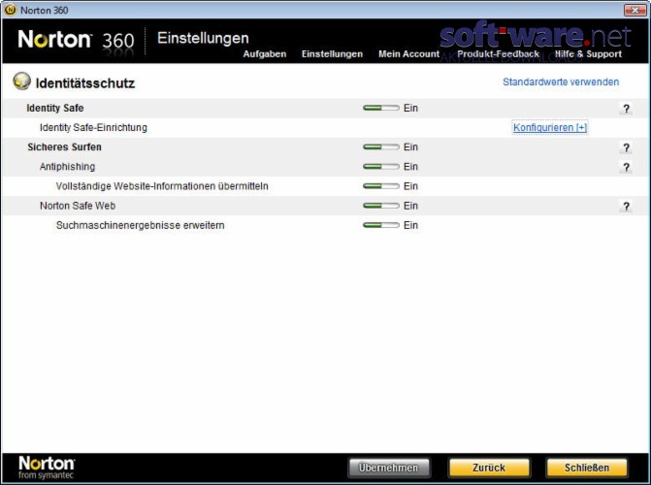Click Norton from symantec footer logo
Image resolution: width=651 pixels, height=485 pixels.
click(x=47, y=468)
